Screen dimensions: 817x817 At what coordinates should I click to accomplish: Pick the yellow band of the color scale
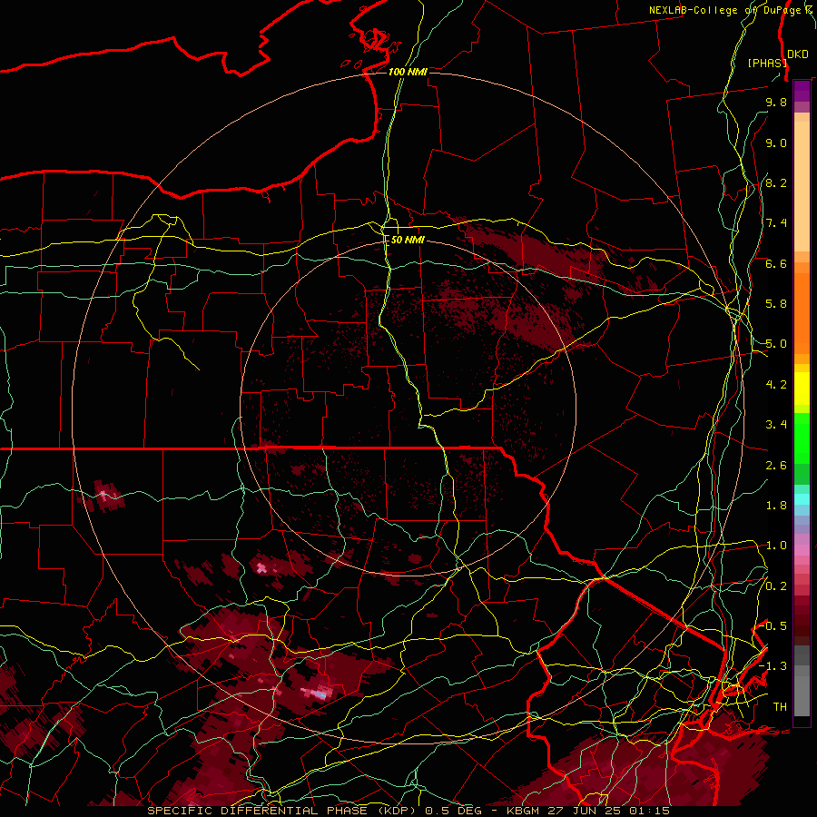(802, 389)
